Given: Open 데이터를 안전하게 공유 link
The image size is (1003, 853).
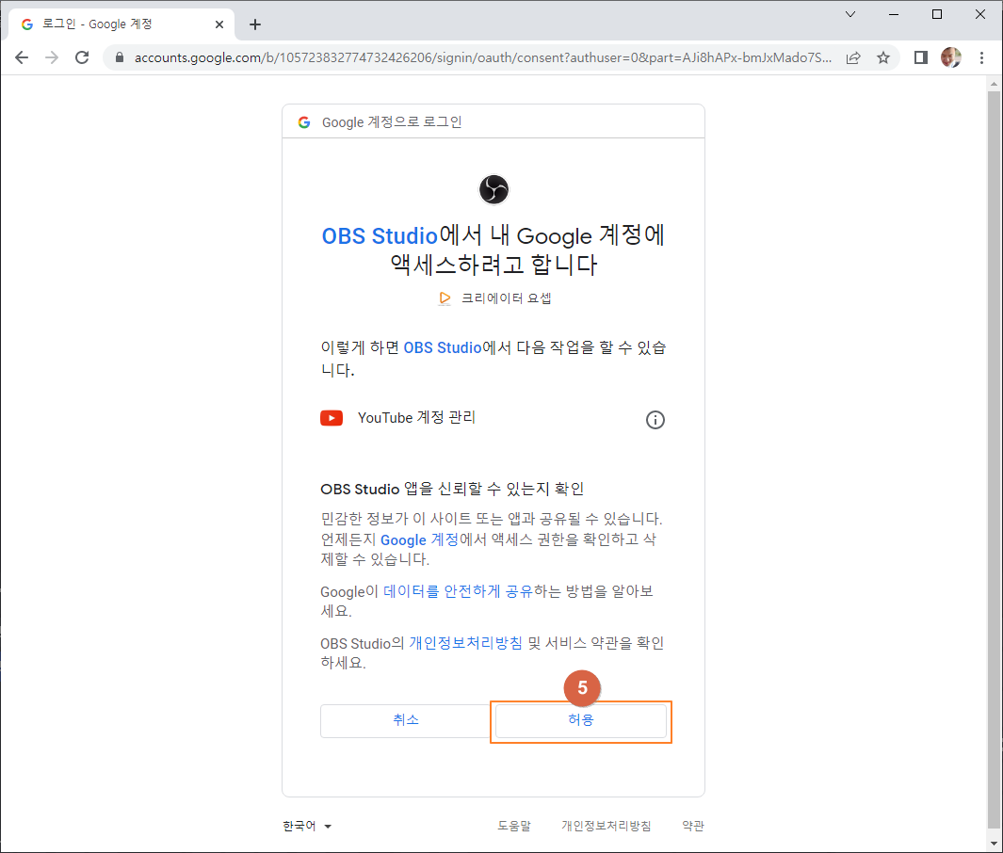Looking at the screenshot, I should pyautogui.click(x=458, y=591).
